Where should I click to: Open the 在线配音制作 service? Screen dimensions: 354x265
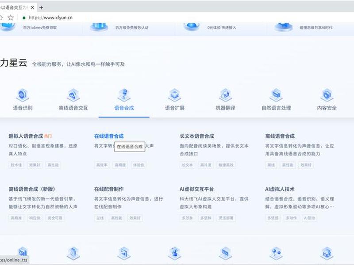[x=109, y=189]
